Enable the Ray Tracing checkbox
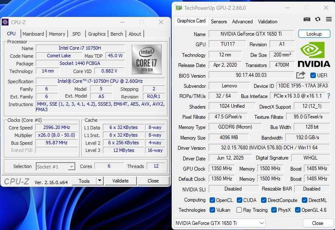 click(239, 210)
